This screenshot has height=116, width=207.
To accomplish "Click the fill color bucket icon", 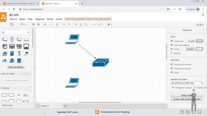I will click(x=76, y=24).
